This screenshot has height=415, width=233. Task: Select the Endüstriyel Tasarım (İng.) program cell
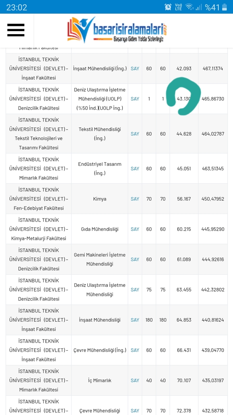(x=100, y=168)
